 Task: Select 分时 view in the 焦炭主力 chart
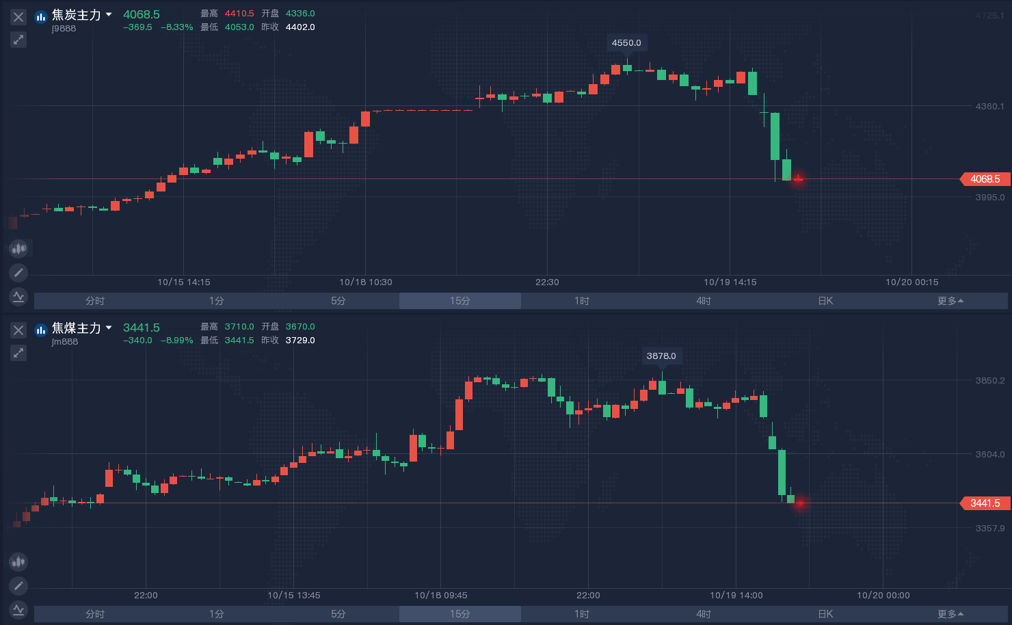point(95,301)
